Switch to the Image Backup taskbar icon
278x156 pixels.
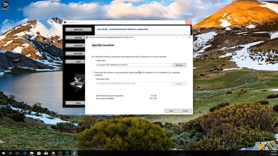(x=67, y=153)
